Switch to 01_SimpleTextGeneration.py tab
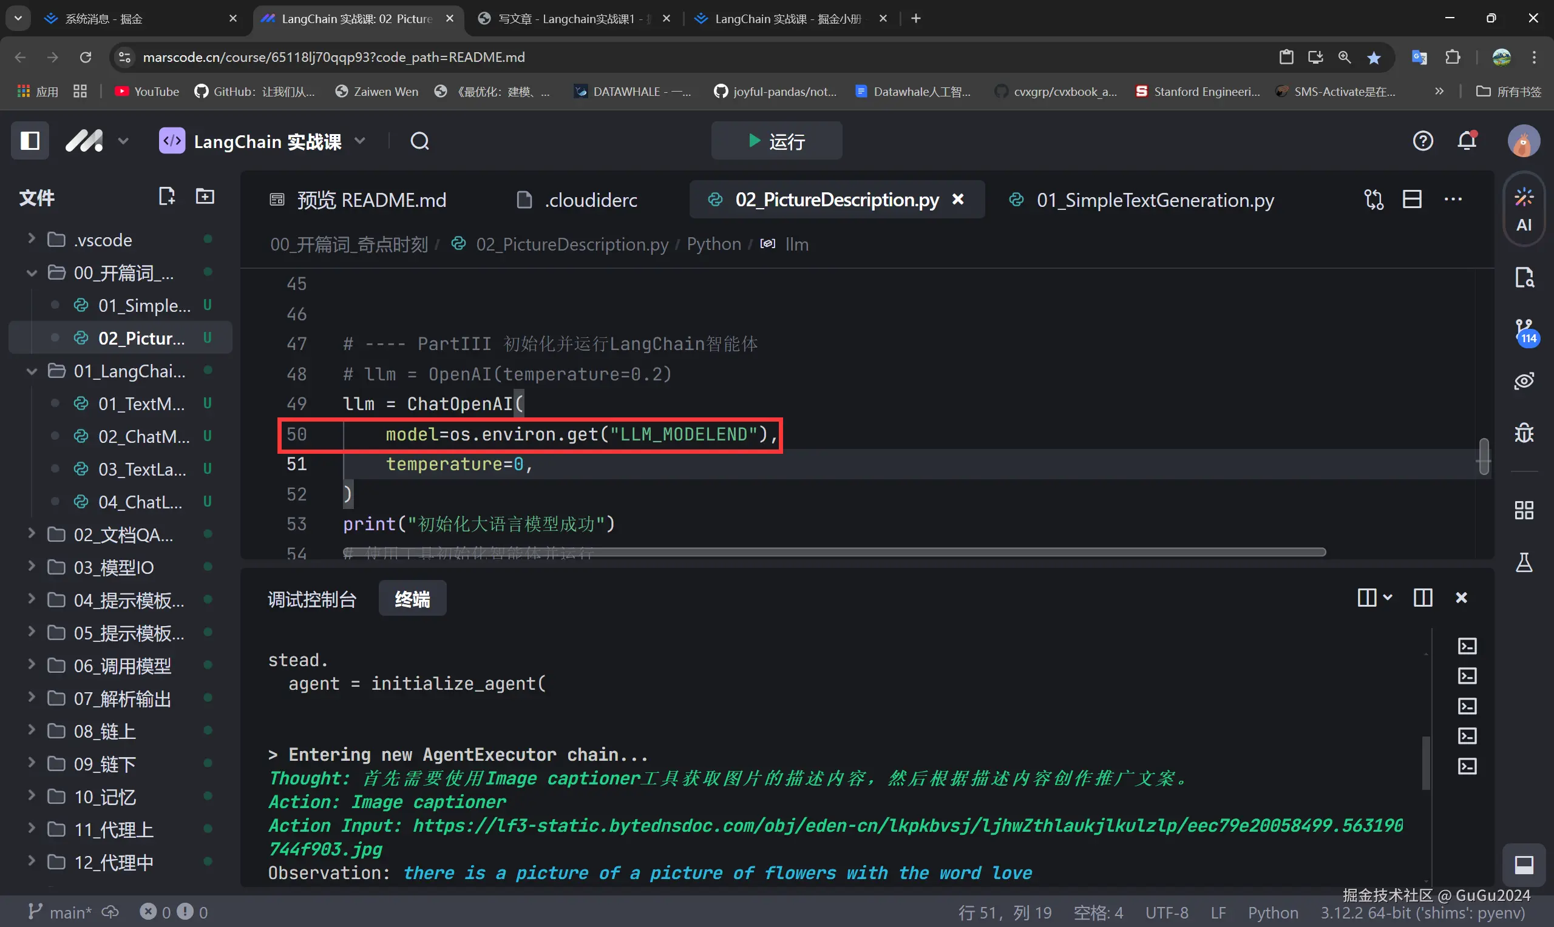Viewport: 1554px width, 927px height. pyautogui.click(x=1155, y=200)
